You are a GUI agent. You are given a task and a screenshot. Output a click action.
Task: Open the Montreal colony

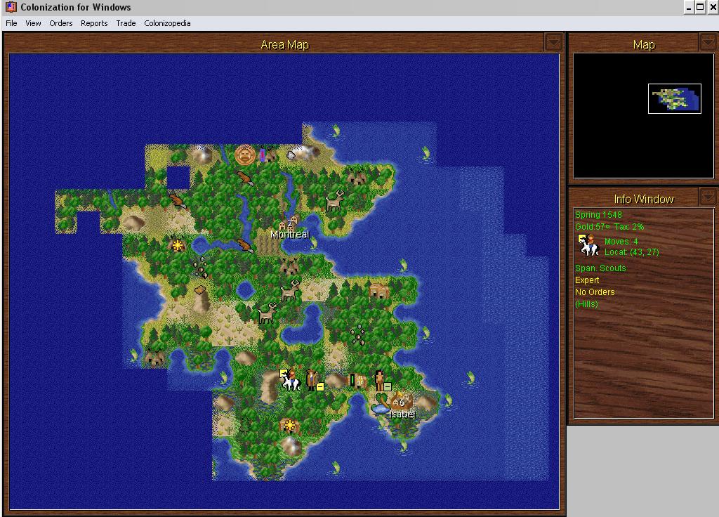290,223
